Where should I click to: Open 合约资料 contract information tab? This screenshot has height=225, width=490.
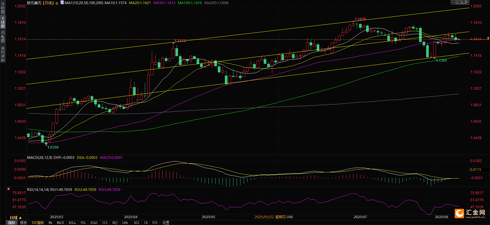pyautogui.click(x=3, y=54)
